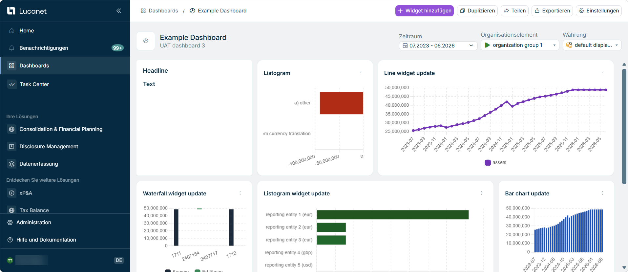Click scrollbar up arrow
The width and height of the screenshot is (628, 272).
pyautogui.click(x=624, y=64)
